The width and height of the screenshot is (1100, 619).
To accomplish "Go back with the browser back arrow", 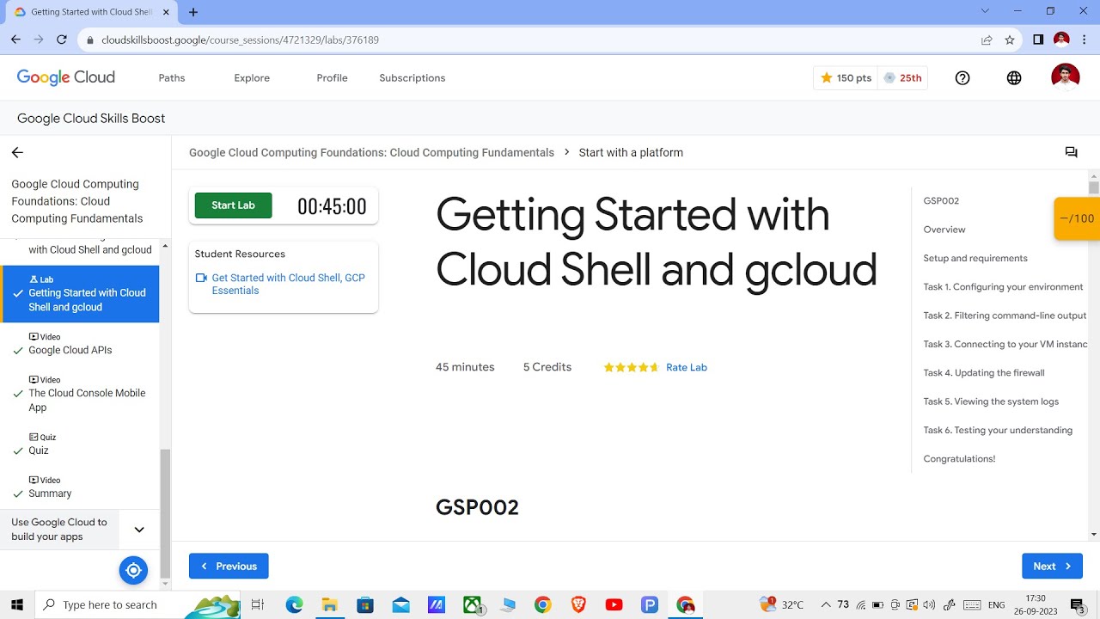I will [15, 40].
